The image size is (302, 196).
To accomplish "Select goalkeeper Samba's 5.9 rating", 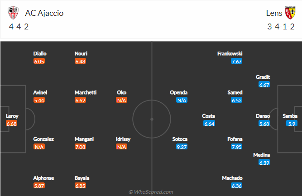I will [292, 124].
